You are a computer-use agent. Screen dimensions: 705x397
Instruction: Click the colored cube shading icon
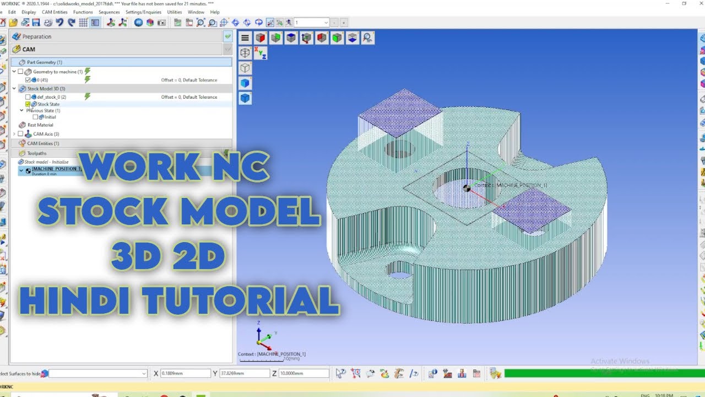coord(150,23)
